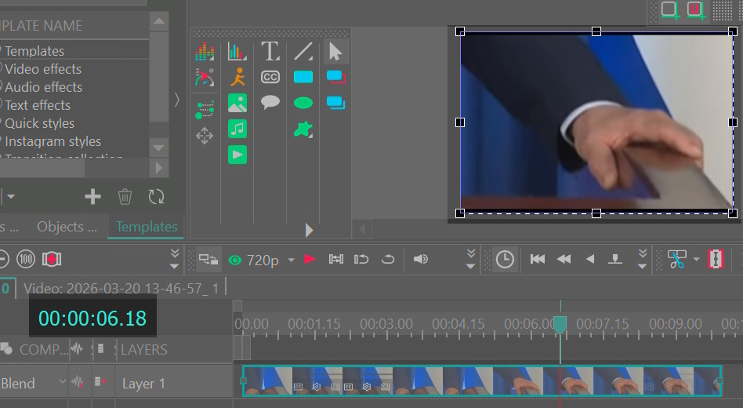743x408 pixels.
Task: Insert an animation running-man object
Action: (x=237, y=77)
